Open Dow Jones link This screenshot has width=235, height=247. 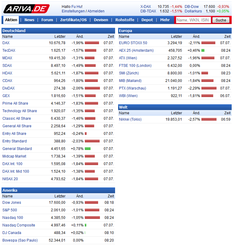pos(12,203)
